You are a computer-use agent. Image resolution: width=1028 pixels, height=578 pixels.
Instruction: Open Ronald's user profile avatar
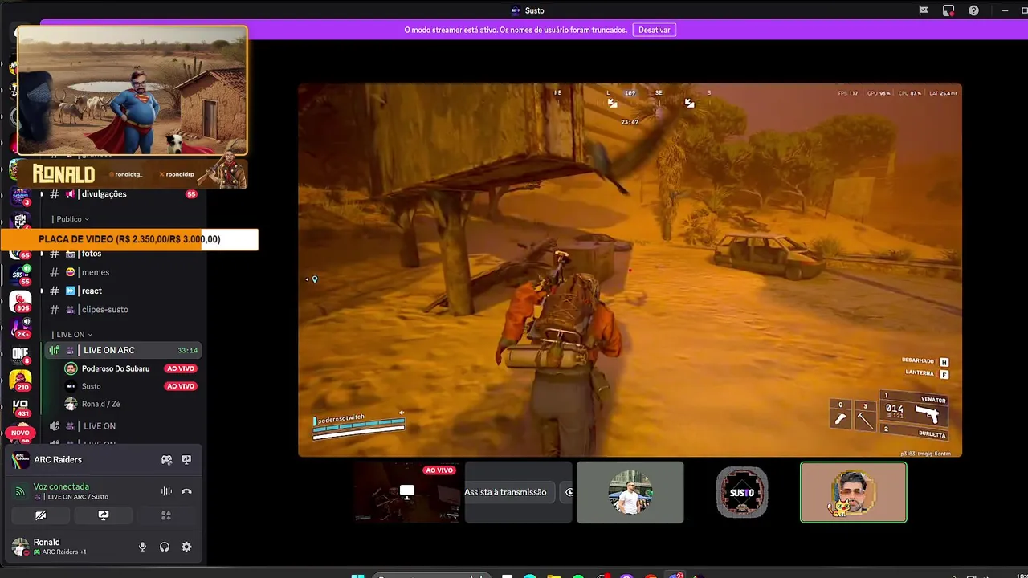[x=20, y=547]
